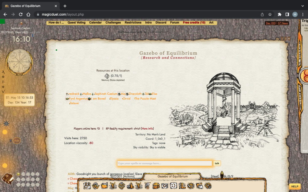Click the gear icon at toolbar end
Screen dimensions: 308x192
[208, 186]
